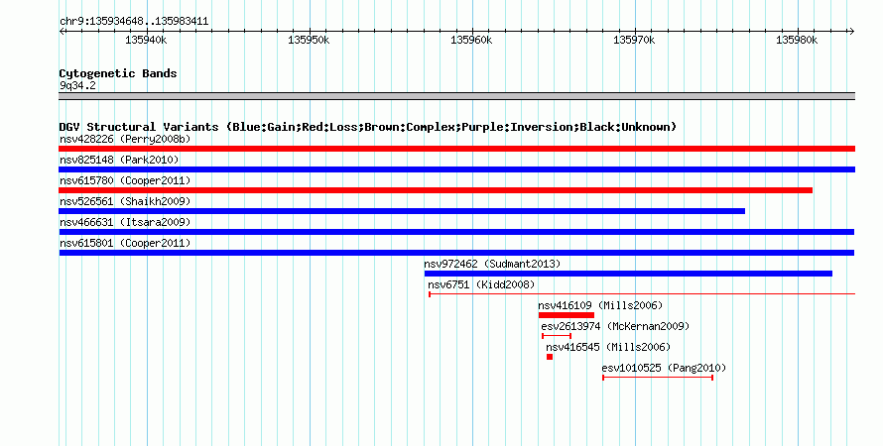This screenshot has width=883, height=446.
Task: Click the nsv825148 (Park2010) label
Action: (119, 160)
